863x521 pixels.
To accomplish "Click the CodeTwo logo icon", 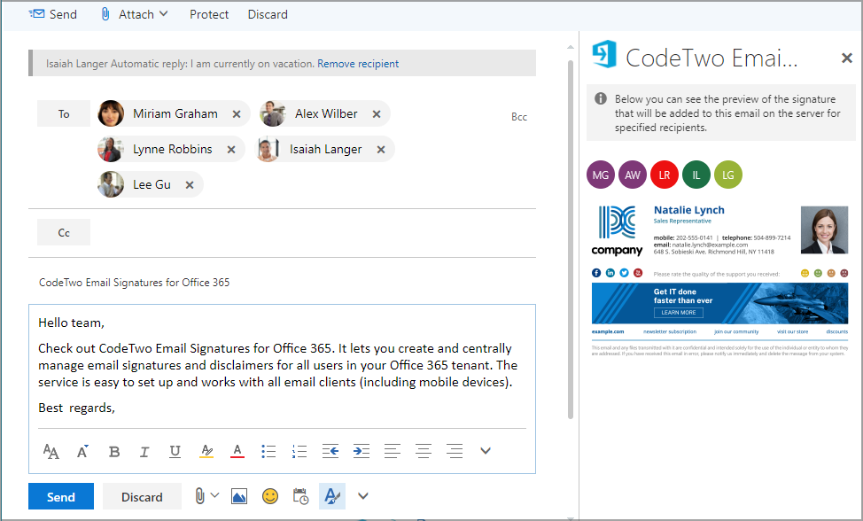I will 604,54.
